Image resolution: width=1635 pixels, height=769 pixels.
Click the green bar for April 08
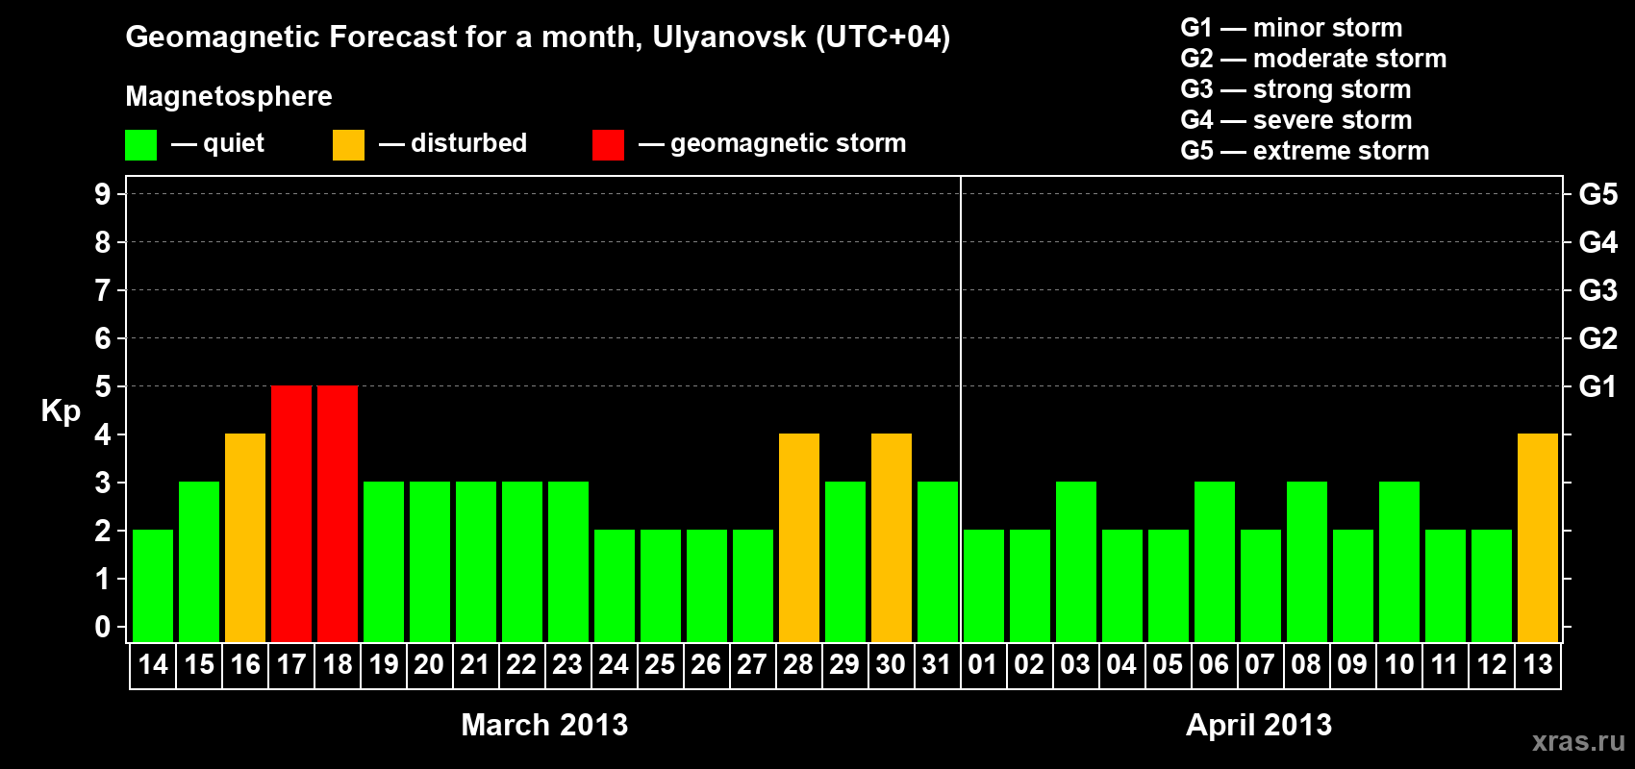(x=1307, y=561)
